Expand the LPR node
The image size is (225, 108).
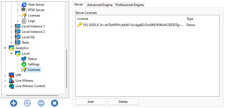pos(5,75)
